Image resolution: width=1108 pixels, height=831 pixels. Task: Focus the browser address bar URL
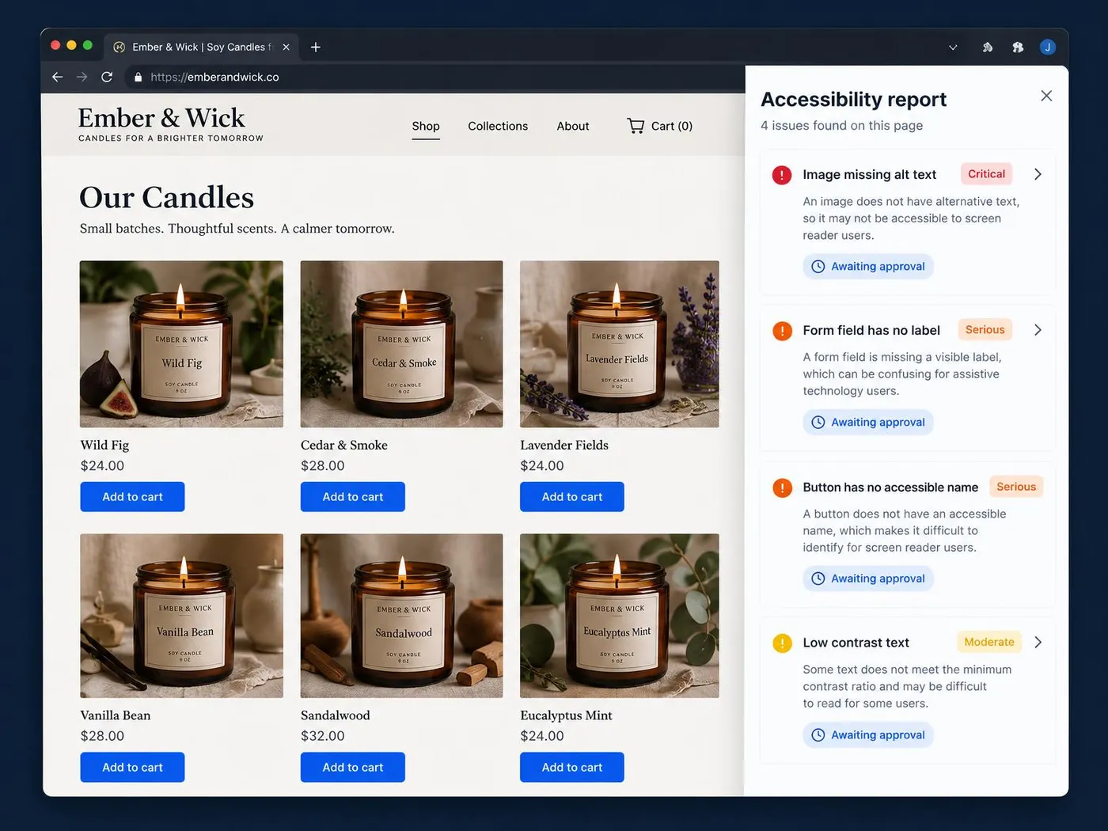coord(214,77)
